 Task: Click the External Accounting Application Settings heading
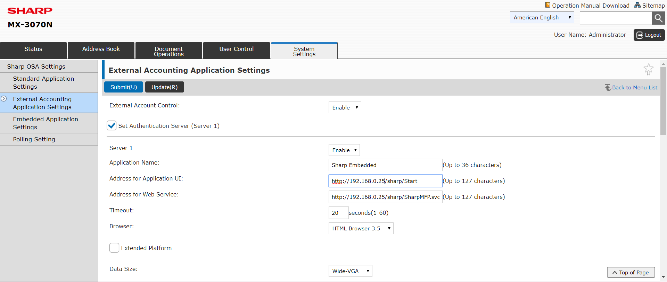(189, 70)
